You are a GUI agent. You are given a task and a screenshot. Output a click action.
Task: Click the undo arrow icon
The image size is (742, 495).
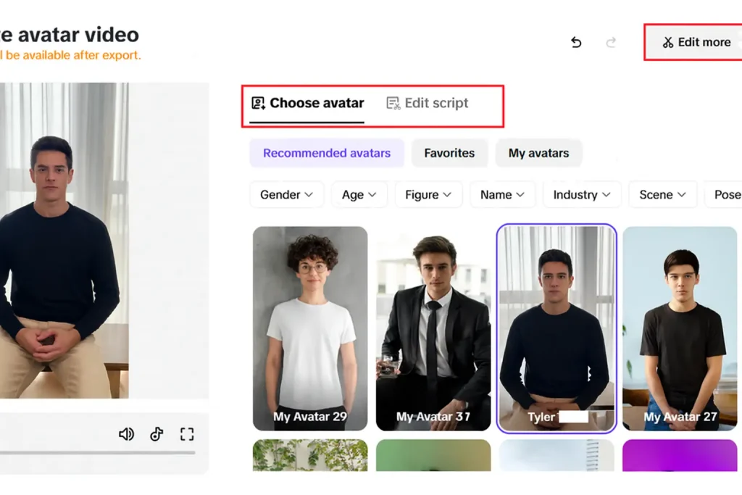[x=576, y=43]
